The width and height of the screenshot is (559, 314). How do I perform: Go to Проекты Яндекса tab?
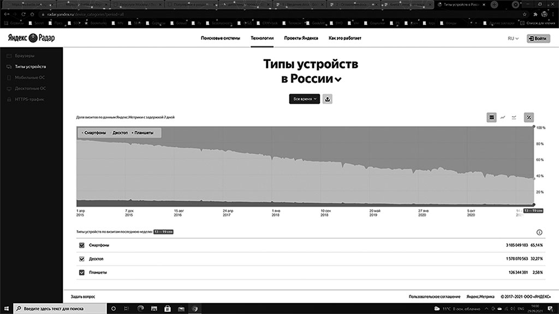point(301,39)
